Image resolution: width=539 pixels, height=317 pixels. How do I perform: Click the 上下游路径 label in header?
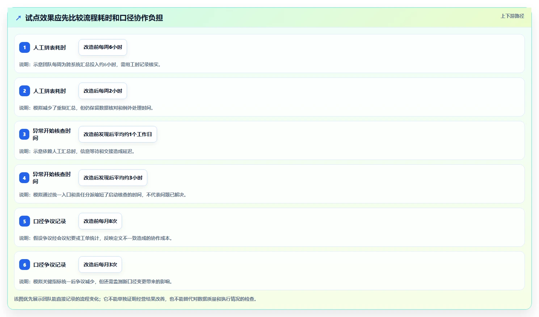point(512,16)
